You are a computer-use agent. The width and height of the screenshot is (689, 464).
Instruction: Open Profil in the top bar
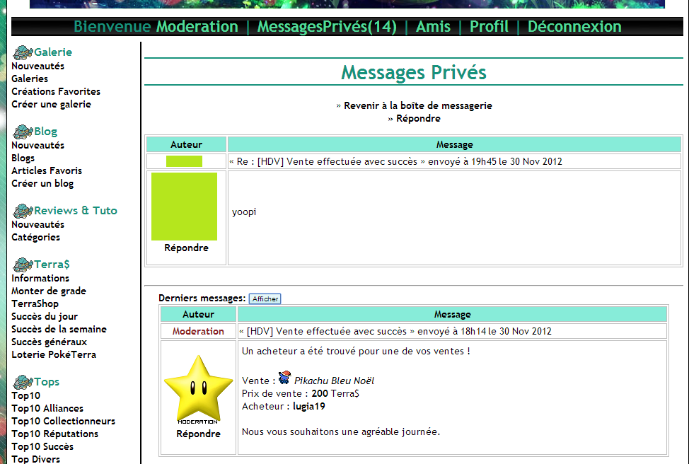[x=489, y=26]
